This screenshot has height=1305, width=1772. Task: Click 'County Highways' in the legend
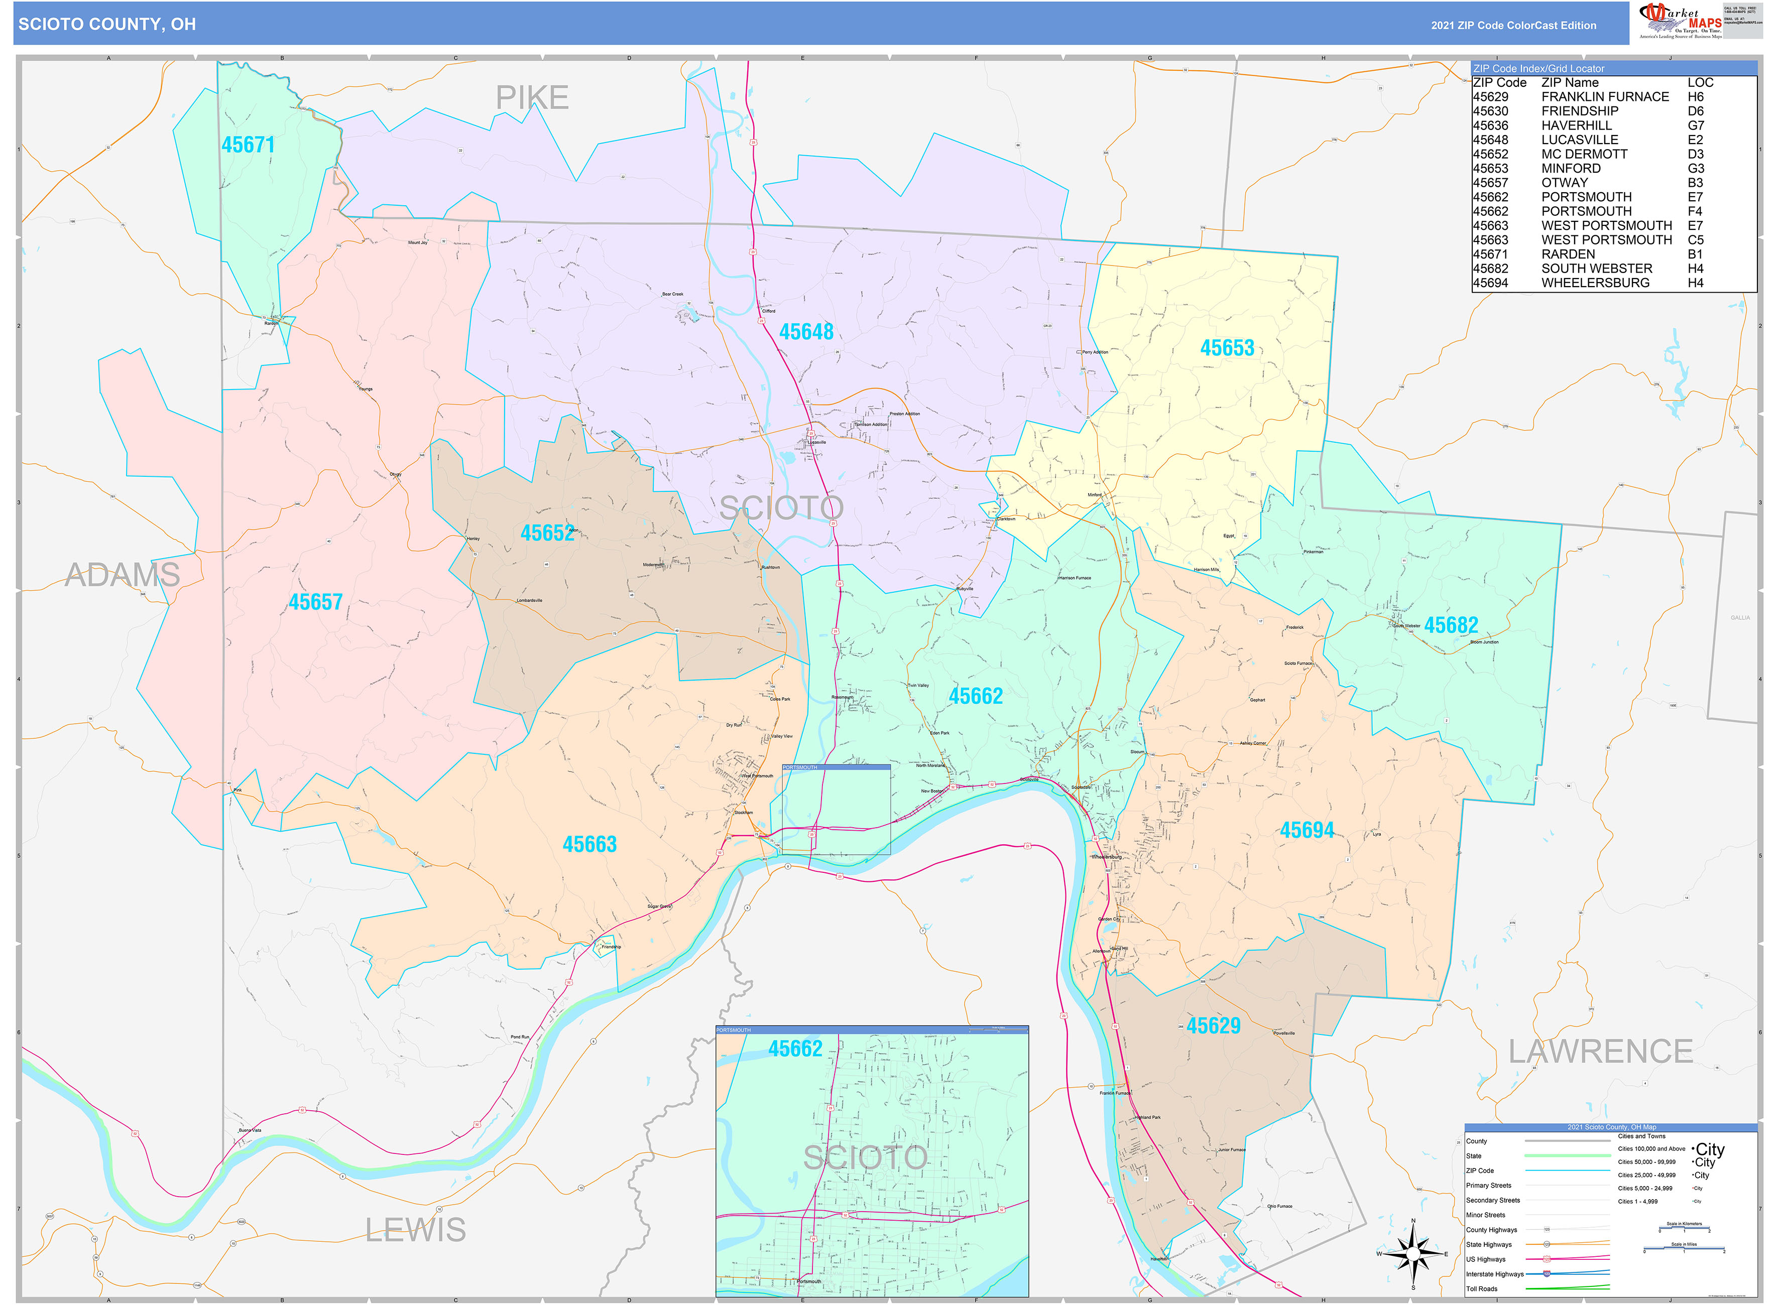(x=1491, y=1230)
